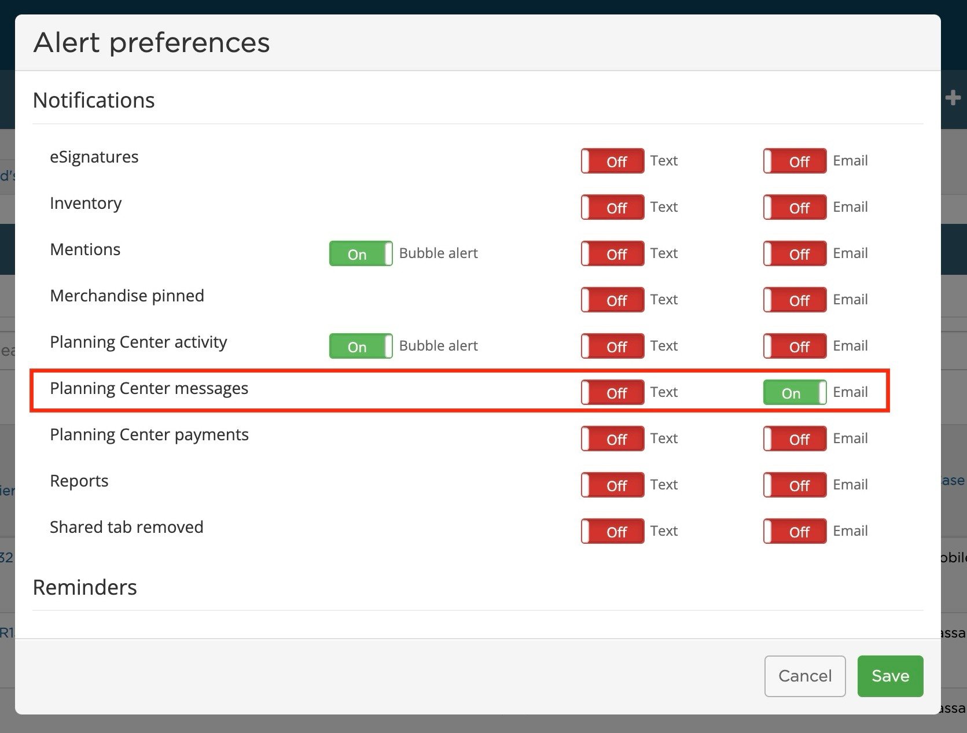
Task: Turn on Email alerts for eSignatures
Action: click(794, 161)
